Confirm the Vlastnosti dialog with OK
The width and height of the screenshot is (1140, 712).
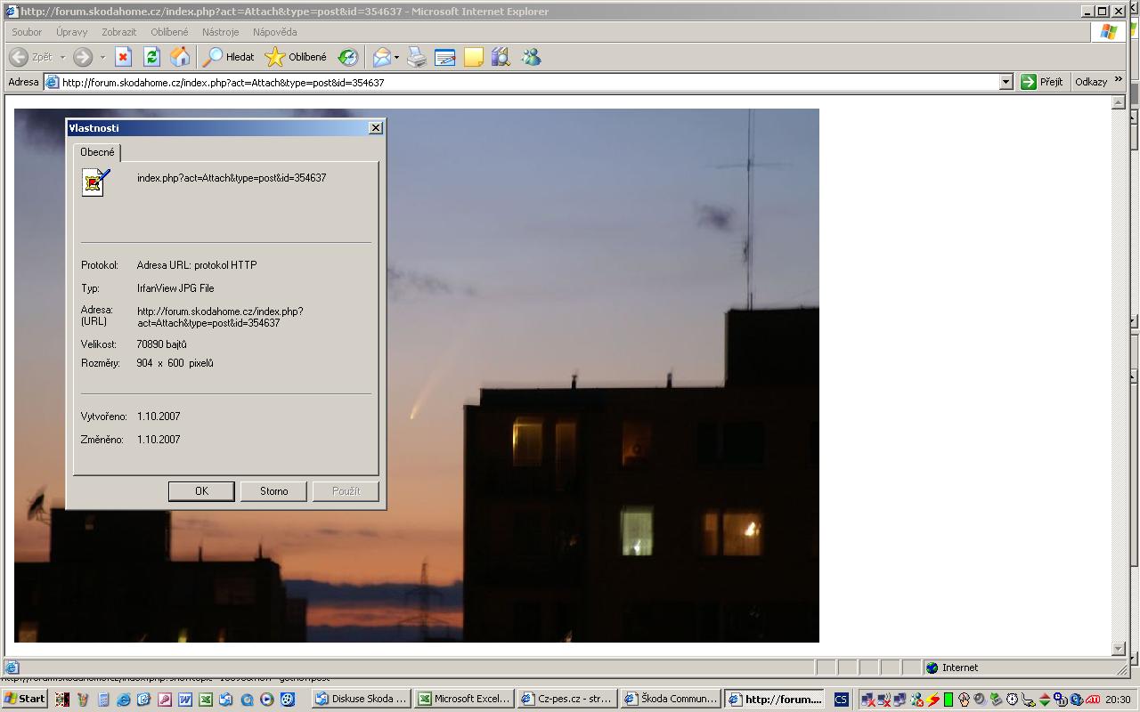[201, 491]
